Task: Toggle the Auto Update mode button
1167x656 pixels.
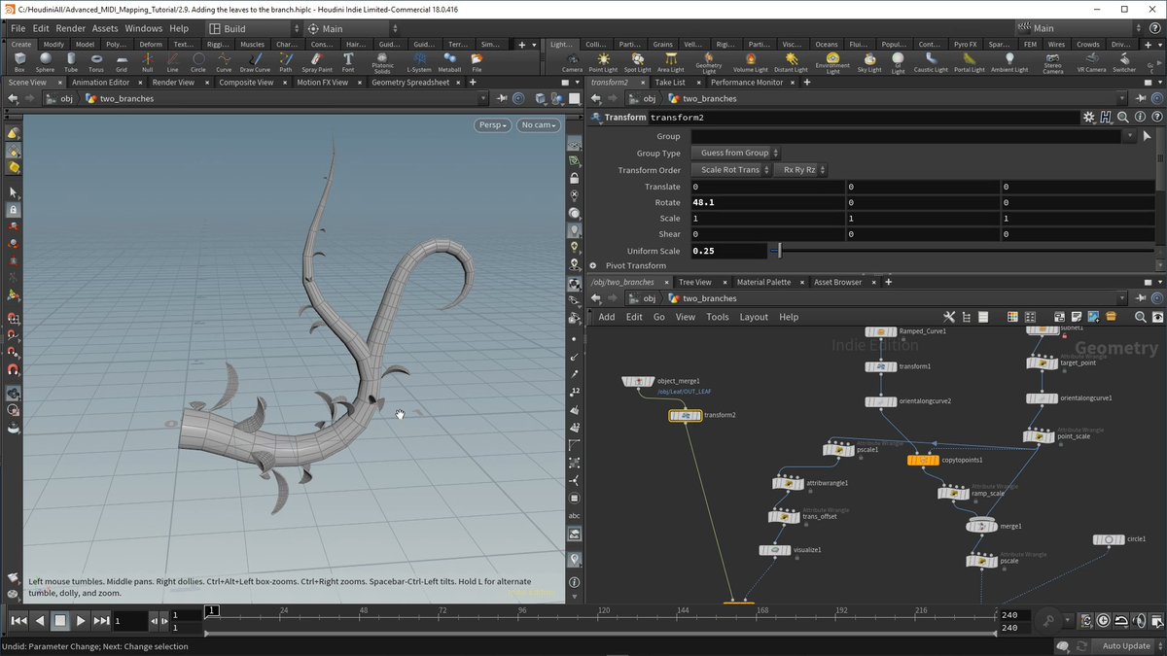Action: [x=1125, y=646]
